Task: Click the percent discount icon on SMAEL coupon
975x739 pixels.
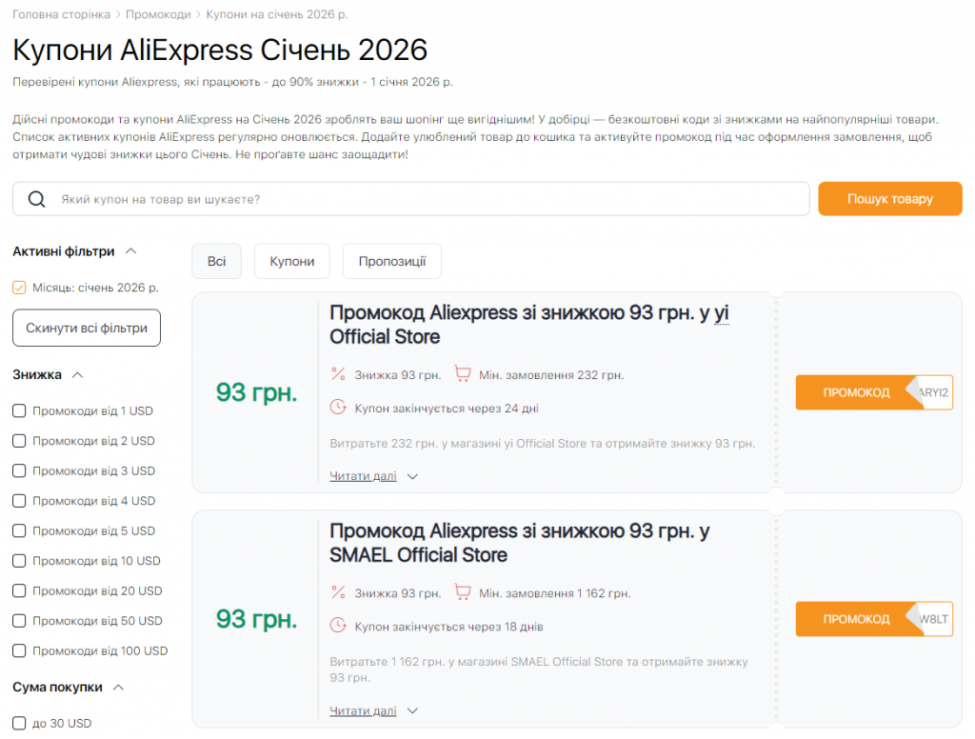Action: [338, 591]
